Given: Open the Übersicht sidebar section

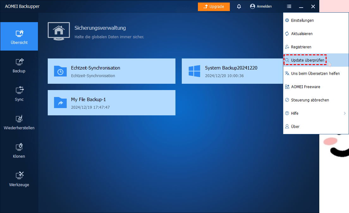Looking at the screenshot, I should tap(19, 36).
